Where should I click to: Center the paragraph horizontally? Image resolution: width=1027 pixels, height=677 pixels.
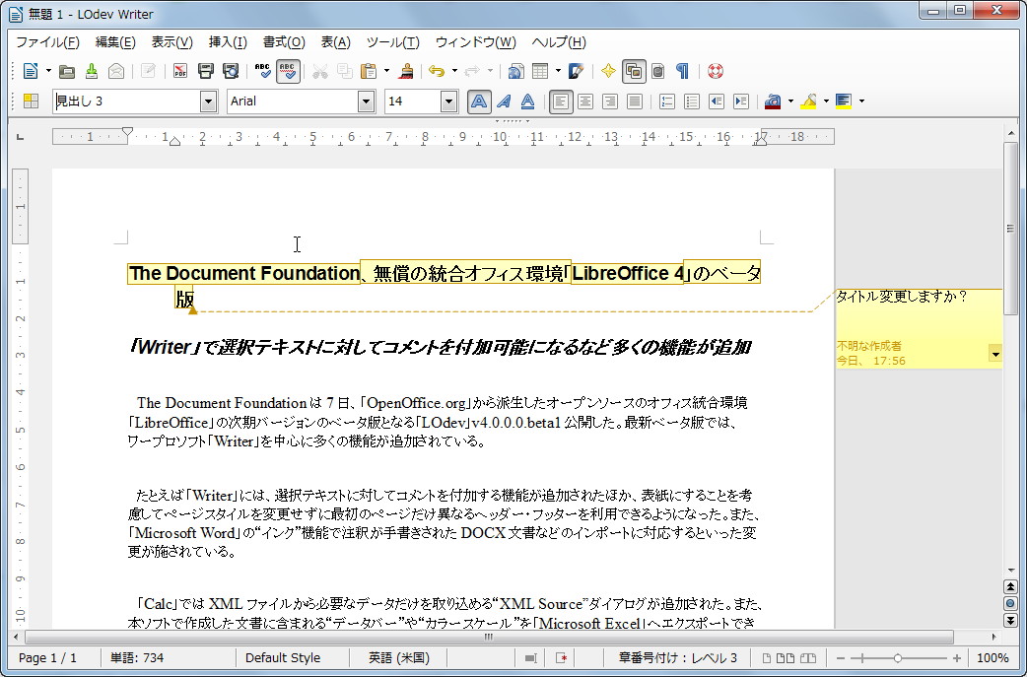(585, 102)
